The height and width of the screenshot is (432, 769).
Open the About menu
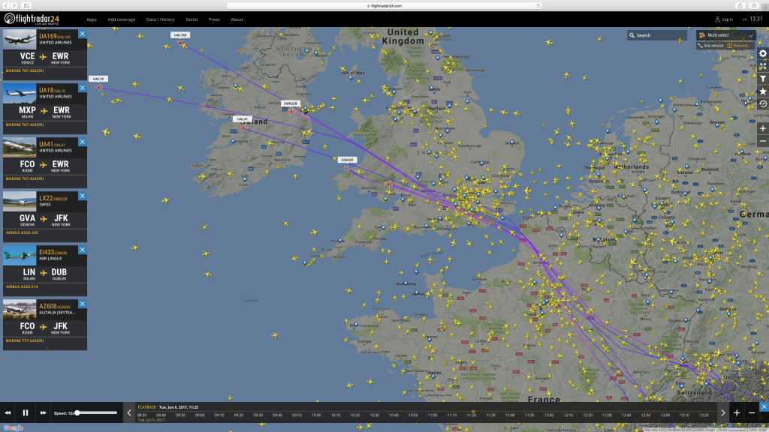click(237, 19)
